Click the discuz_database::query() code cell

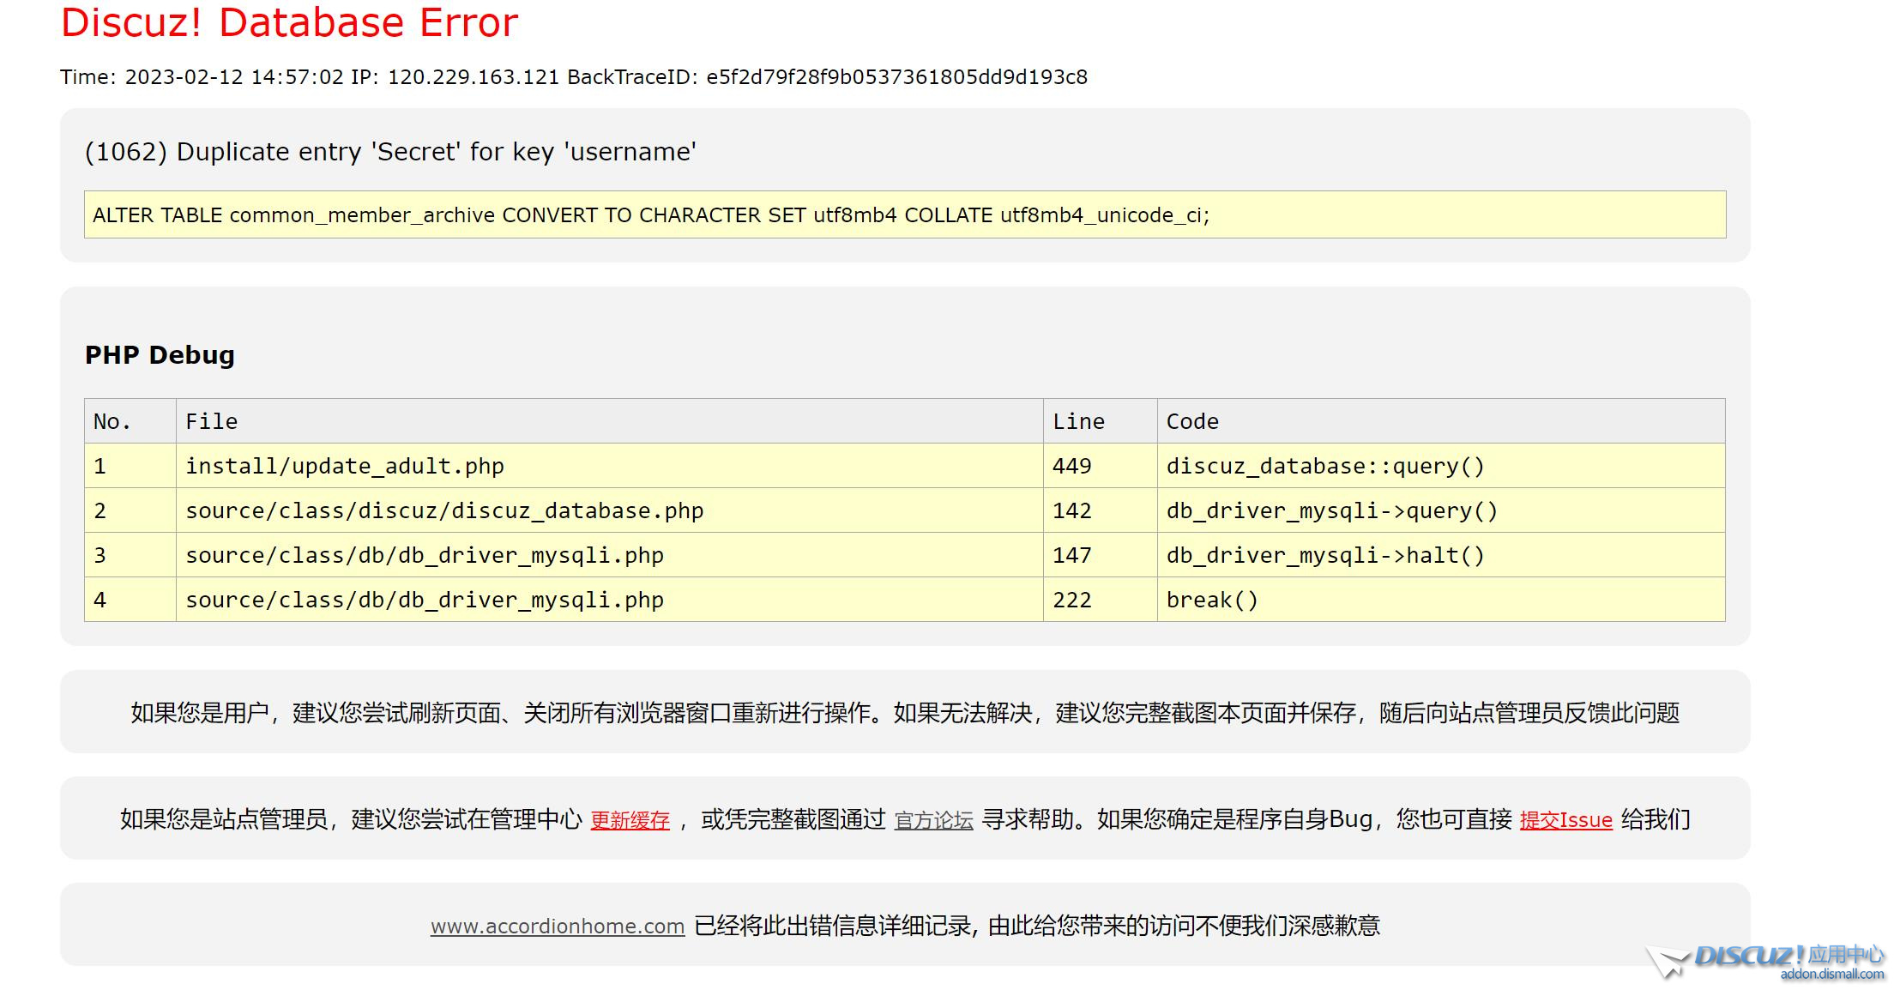coord(1324,466)
